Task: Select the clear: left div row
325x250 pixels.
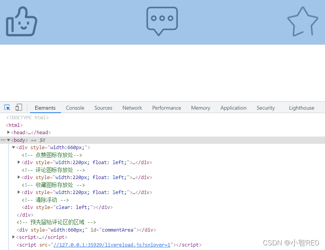Action: pos(67,207)
